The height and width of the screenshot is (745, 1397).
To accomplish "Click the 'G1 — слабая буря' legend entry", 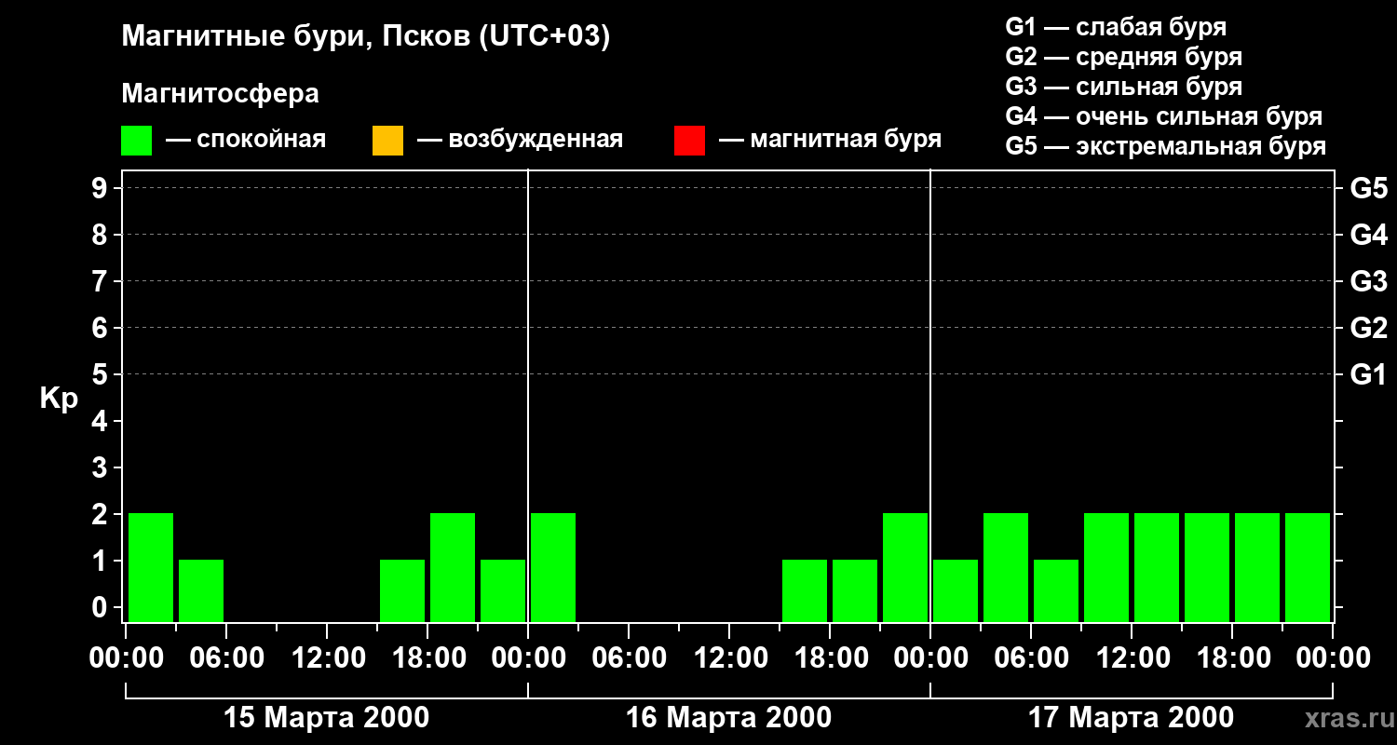I will click(x=1116, y=26).
